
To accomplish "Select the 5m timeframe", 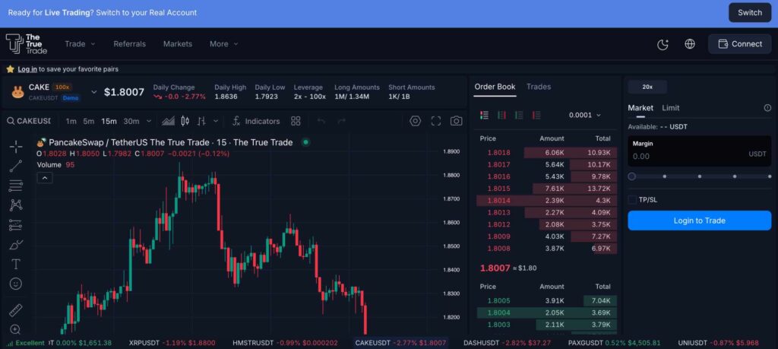I will tap(89, 121).
